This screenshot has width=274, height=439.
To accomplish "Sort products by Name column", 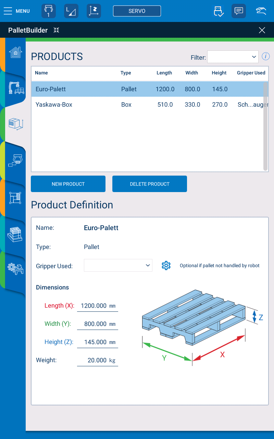I will [x=41, y=73].
